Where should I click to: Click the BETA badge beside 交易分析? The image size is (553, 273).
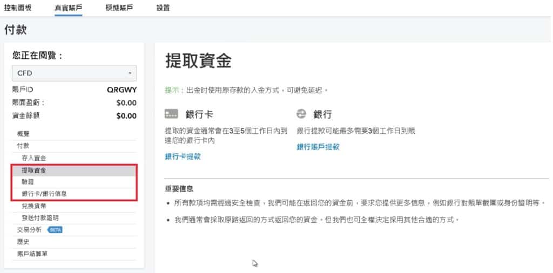[55, 230]
